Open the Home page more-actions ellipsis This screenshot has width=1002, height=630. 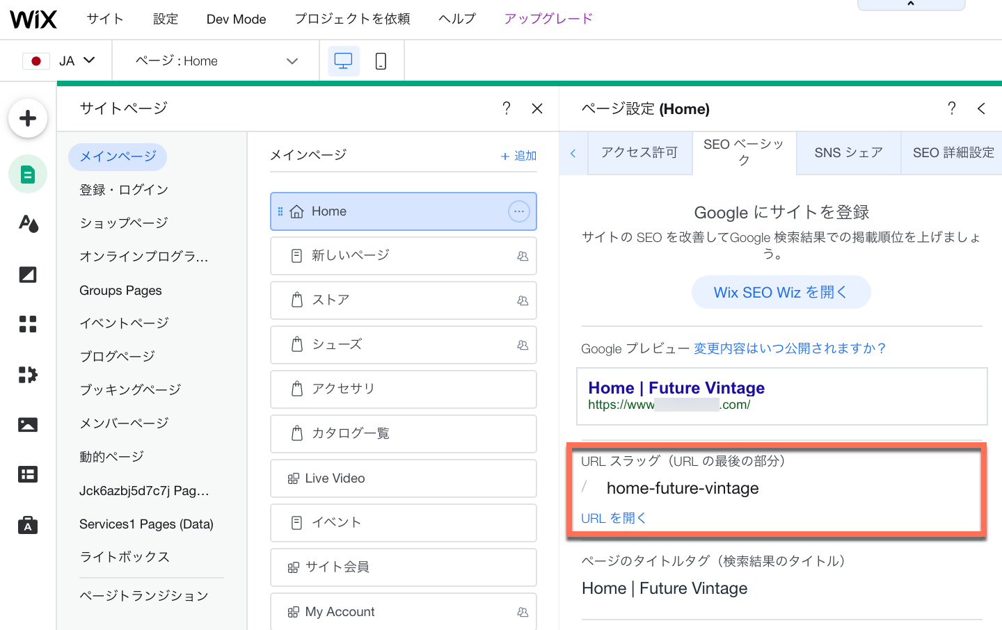(x=519, y=211)
